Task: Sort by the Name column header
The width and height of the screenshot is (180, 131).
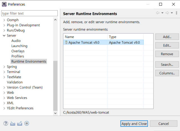Action: point(85,37)
